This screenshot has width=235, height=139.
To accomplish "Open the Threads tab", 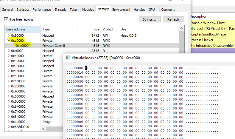I will (60, 10).
